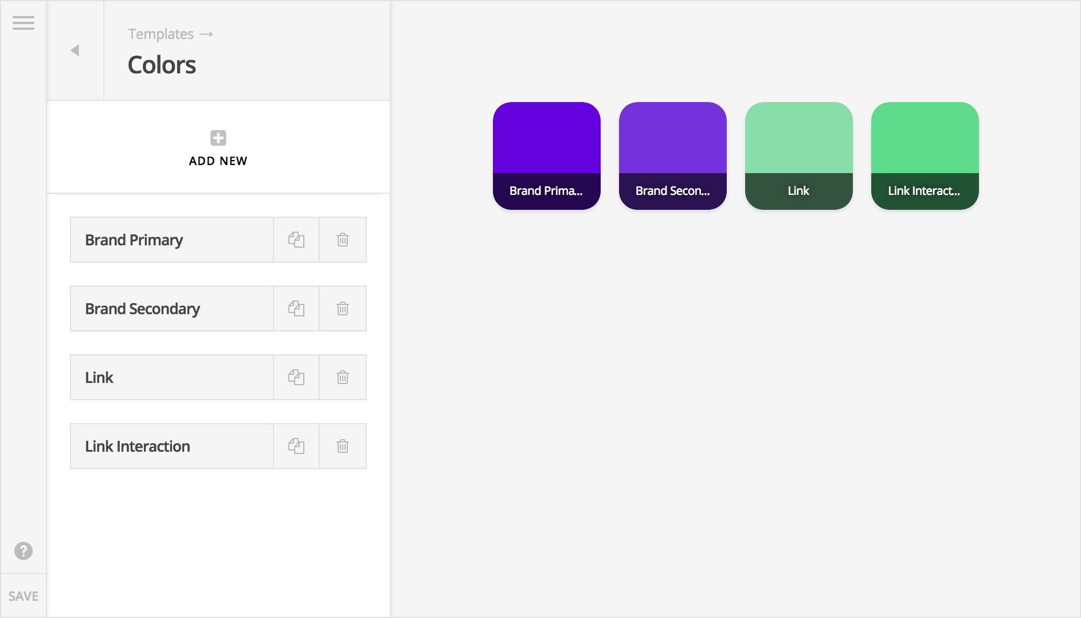
Task: Open the help question mark icon
Action: (x=23, y=551)
